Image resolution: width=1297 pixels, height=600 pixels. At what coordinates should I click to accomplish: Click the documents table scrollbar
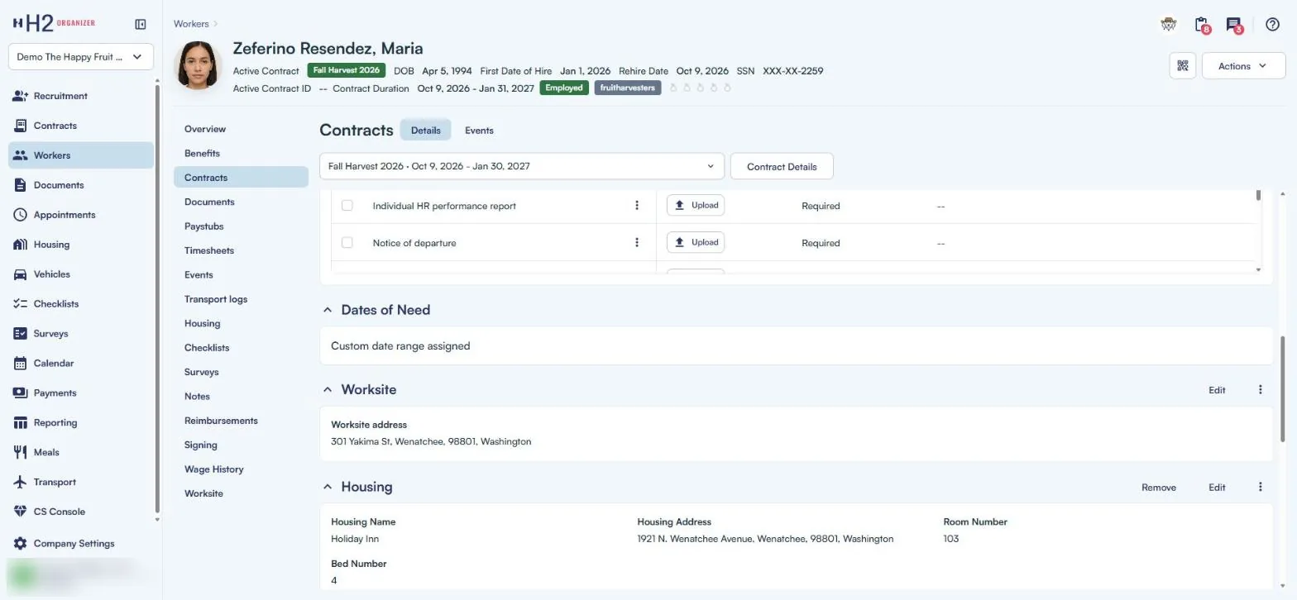(x=1259, y=196)
